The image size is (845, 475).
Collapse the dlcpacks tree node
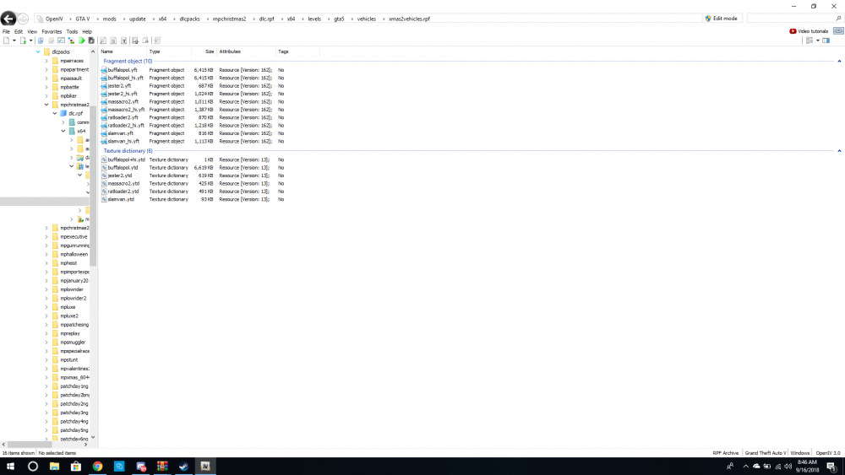click(x=38, y=52)
